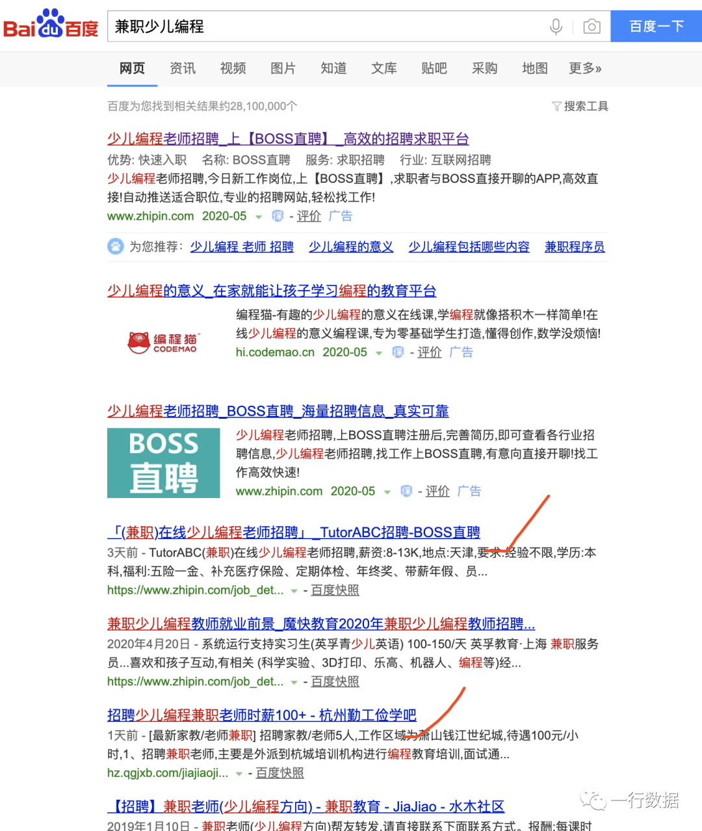The height and width of the screenshot is (831, 702).
Task: Select the 网页 tab
Action: pyautogui.click(x=132, y=68)
